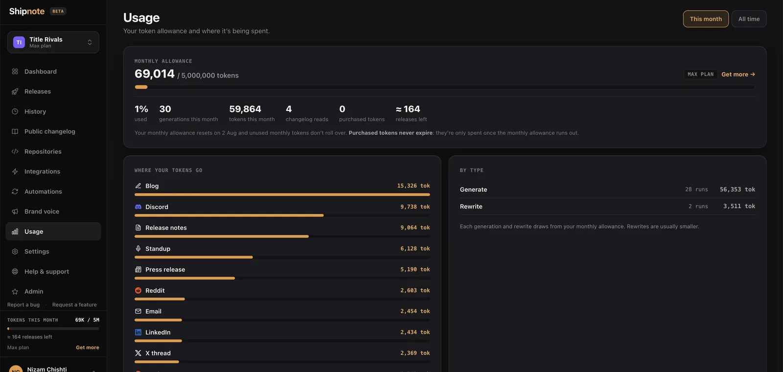Click the 9,738 tok Discord value

click(415, 207)
